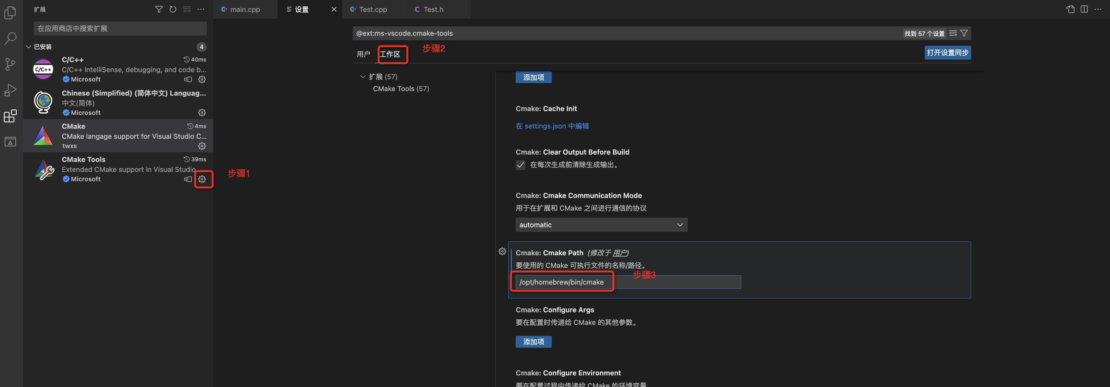Focus the extension marketplace search box
Viewport: 1110px width, 387px height.
coord(120,28)
